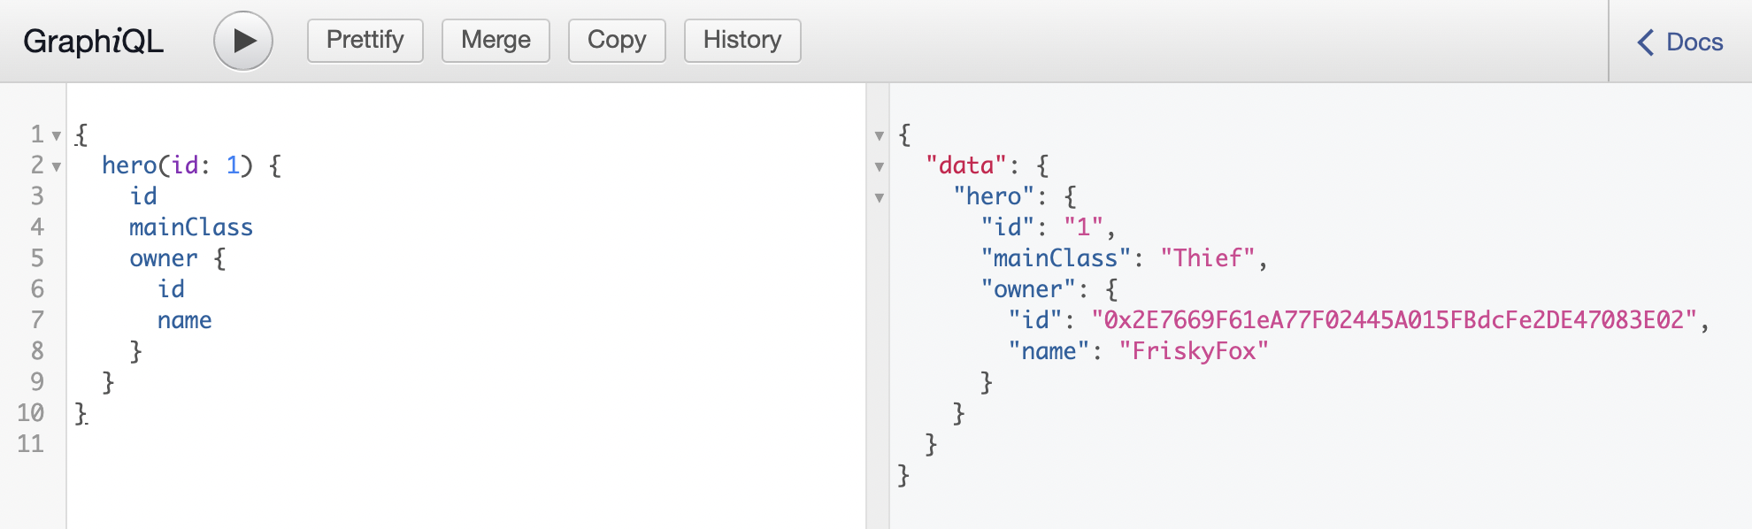Click the name field in the query
This screenshot has height=529, width=1752.
[185, 320]
